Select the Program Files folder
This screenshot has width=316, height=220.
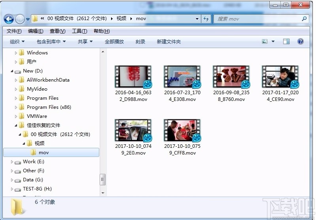(x=43, y=98)
